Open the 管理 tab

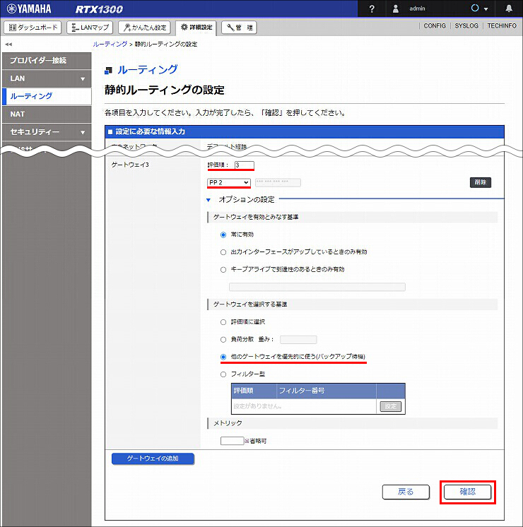click(239, 28)
